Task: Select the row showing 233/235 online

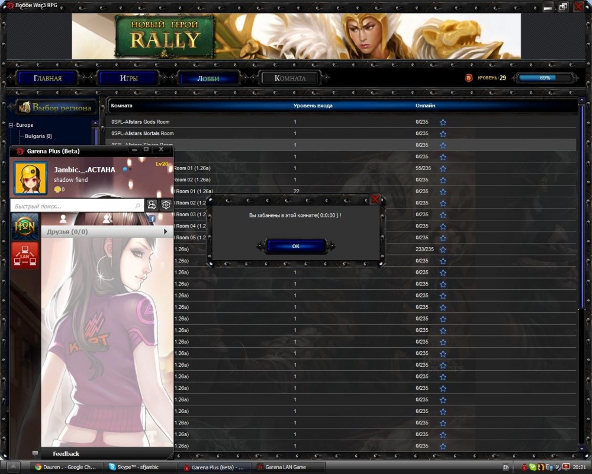Action: 376,249
